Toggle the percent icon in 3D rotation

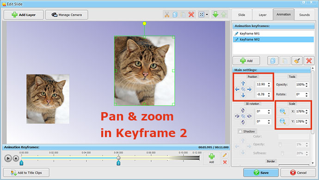tap(243, 116)
